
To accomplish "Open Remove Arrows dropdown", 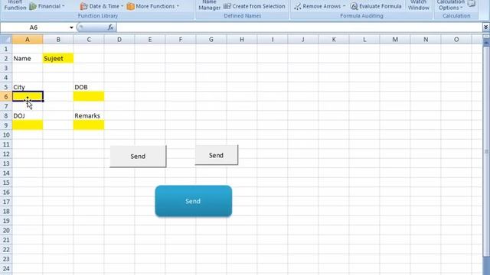I will click(320, 6).
